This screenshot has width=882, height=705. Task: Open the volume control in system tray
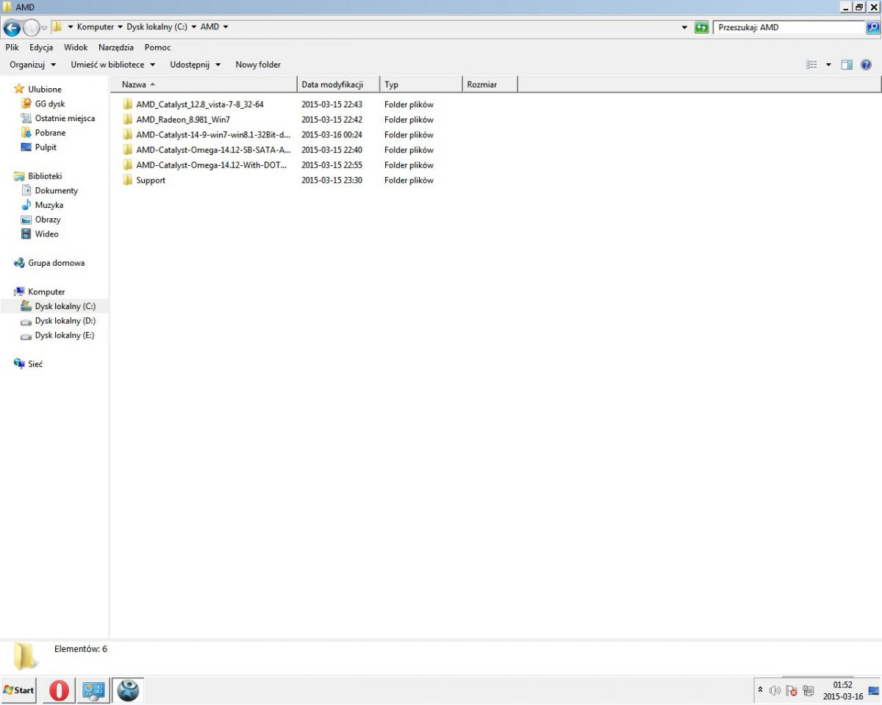[775, 690]
